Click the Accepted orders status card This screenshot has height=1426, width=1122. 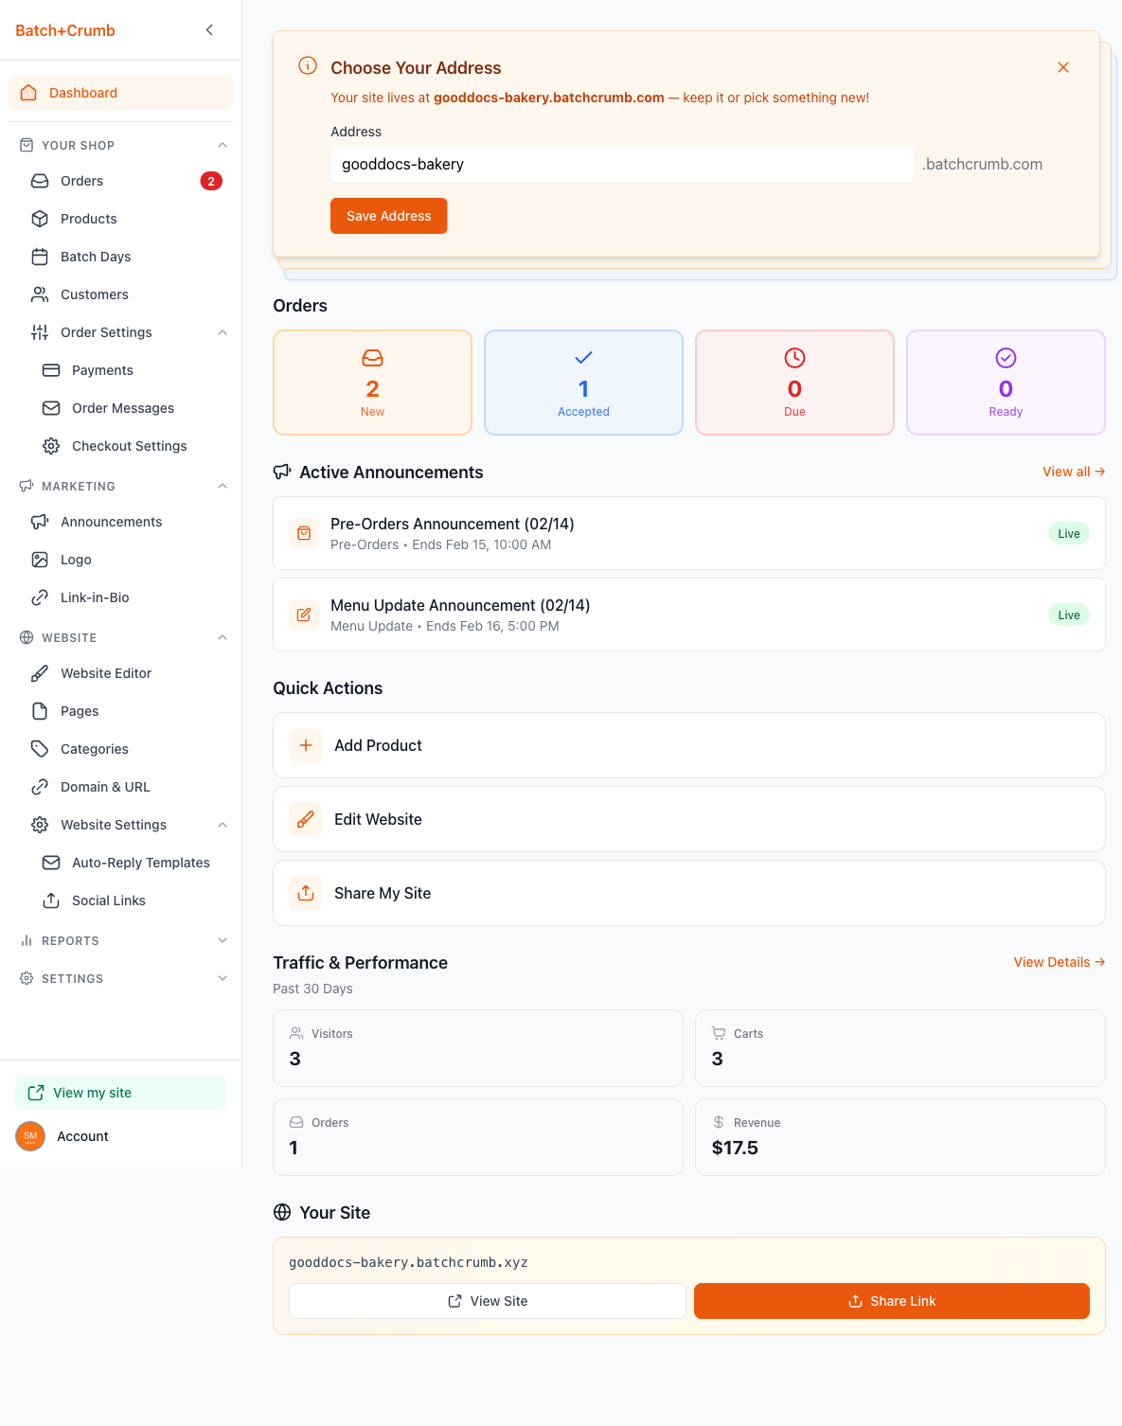(583, 383)
